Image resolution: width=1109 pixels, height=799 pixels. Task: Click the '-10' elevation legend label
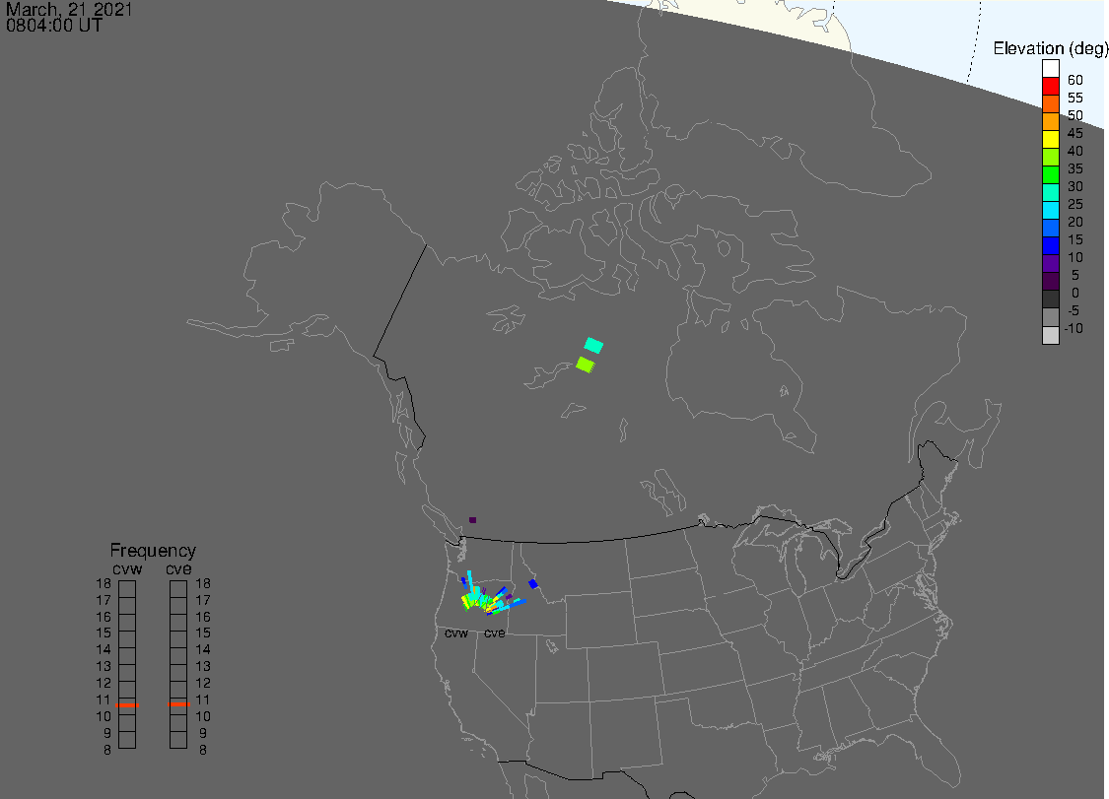(x=1074, y=328)
